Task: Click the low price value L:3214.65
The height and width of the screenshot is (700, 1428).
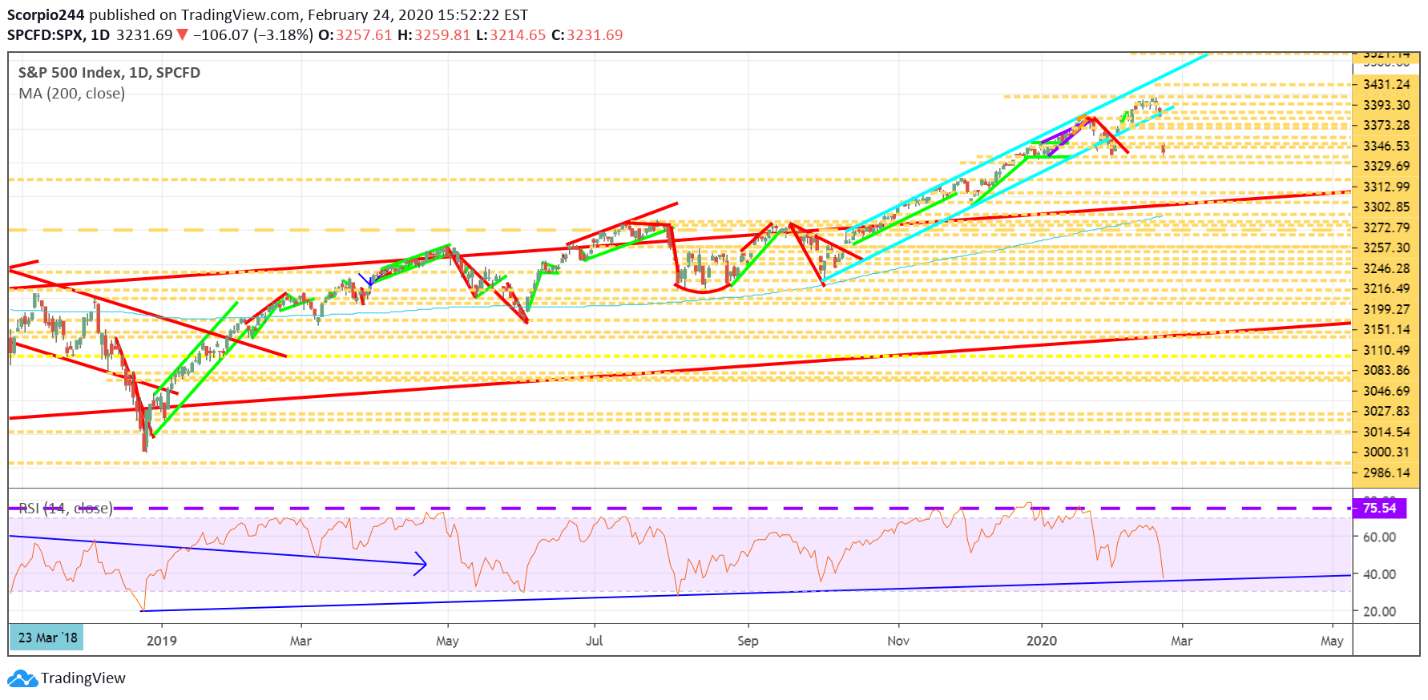Action: 510,35
